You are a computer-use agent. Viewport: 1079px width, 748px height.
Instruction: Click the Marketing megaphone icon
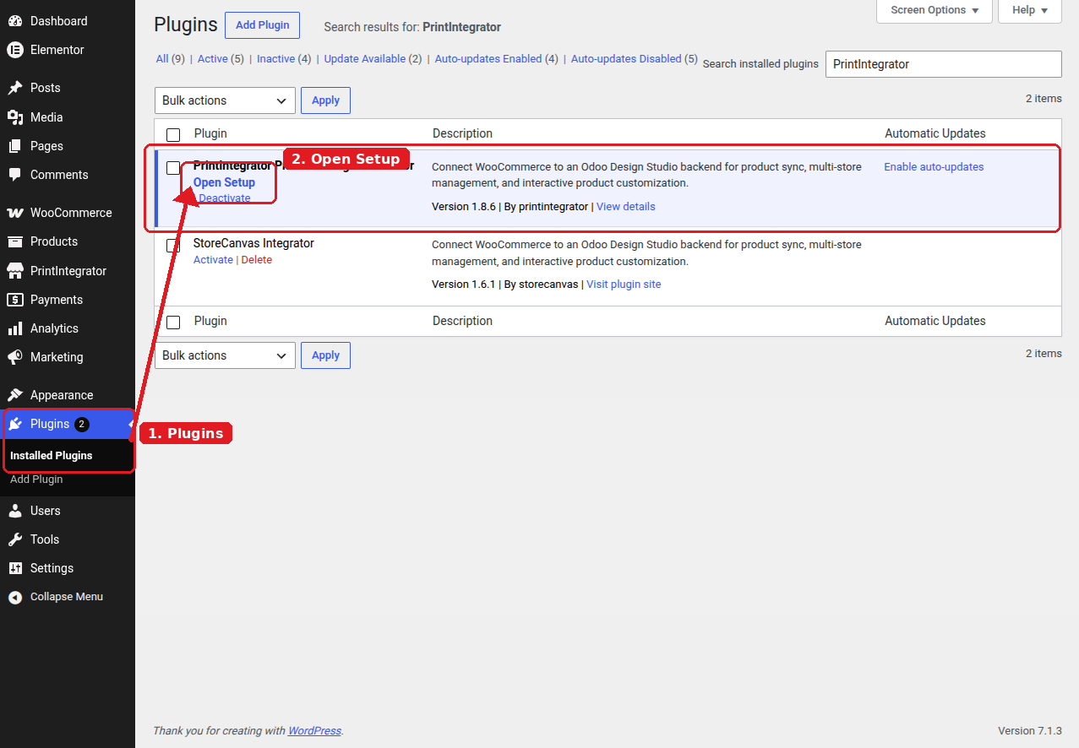click(15, 357)
